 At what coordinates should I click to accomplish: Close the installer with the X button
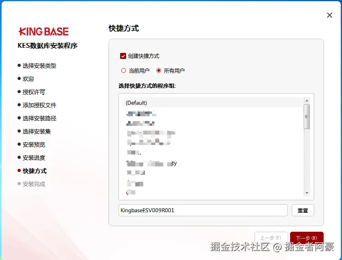pyautogui.click(x=330, y=15)
